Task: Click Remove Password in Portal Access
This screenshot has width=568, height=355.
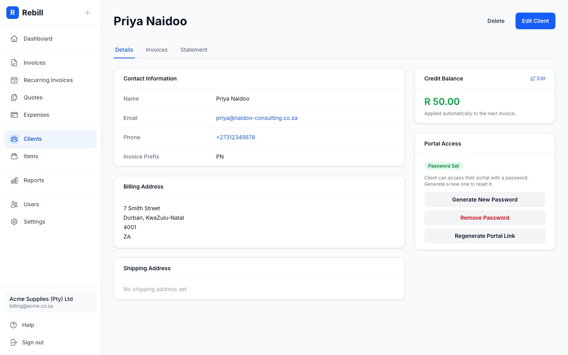Action: pos(485,218)
